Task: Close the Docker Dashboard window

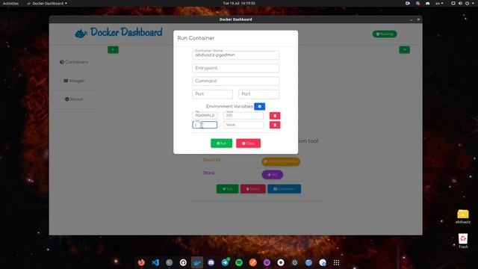Action: point(418,19)
